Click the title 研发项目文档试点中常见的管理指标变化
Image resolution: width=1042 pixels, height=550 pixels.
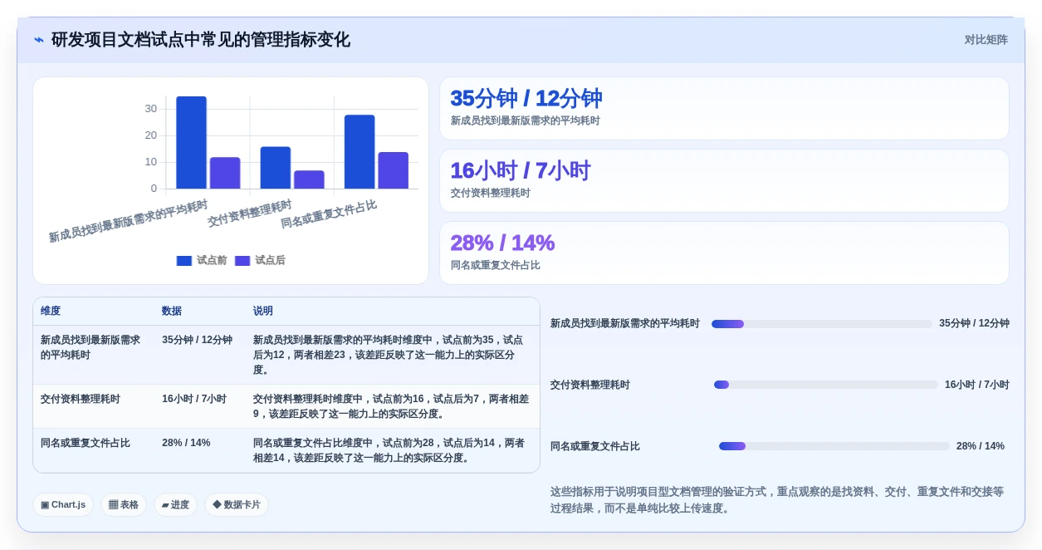(201, 40)
